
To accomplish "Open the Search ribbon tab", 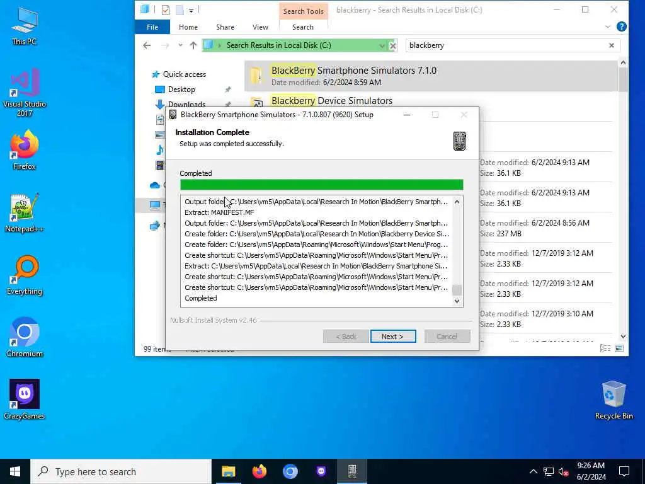I will click(303, 27).
